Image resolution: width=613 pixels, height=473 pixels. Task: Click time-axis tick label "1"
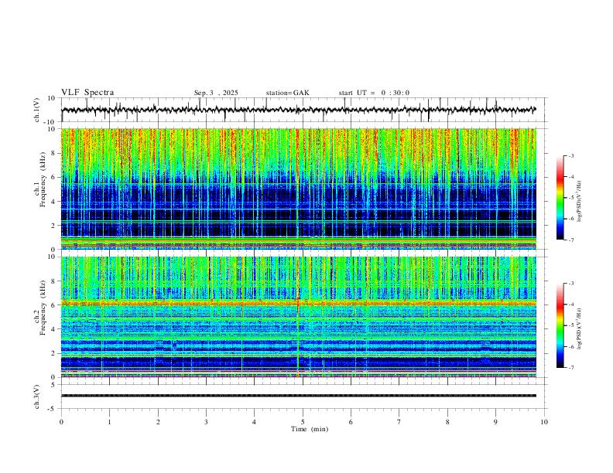[x=109, y=422]
